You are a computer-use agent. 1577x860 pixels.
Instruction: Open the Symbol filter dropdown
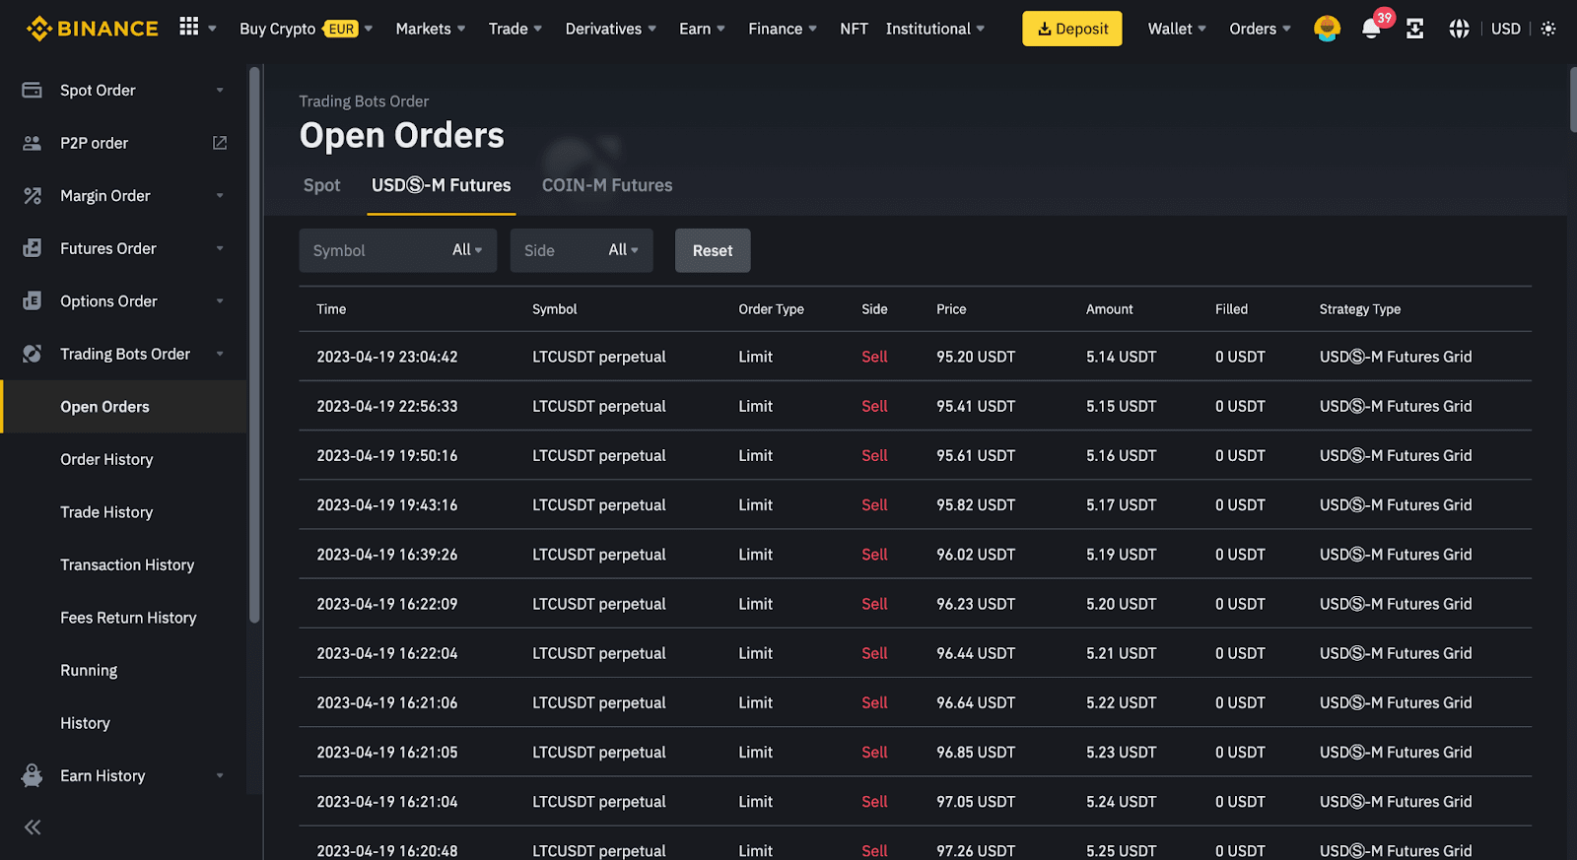tap(397, 250)
